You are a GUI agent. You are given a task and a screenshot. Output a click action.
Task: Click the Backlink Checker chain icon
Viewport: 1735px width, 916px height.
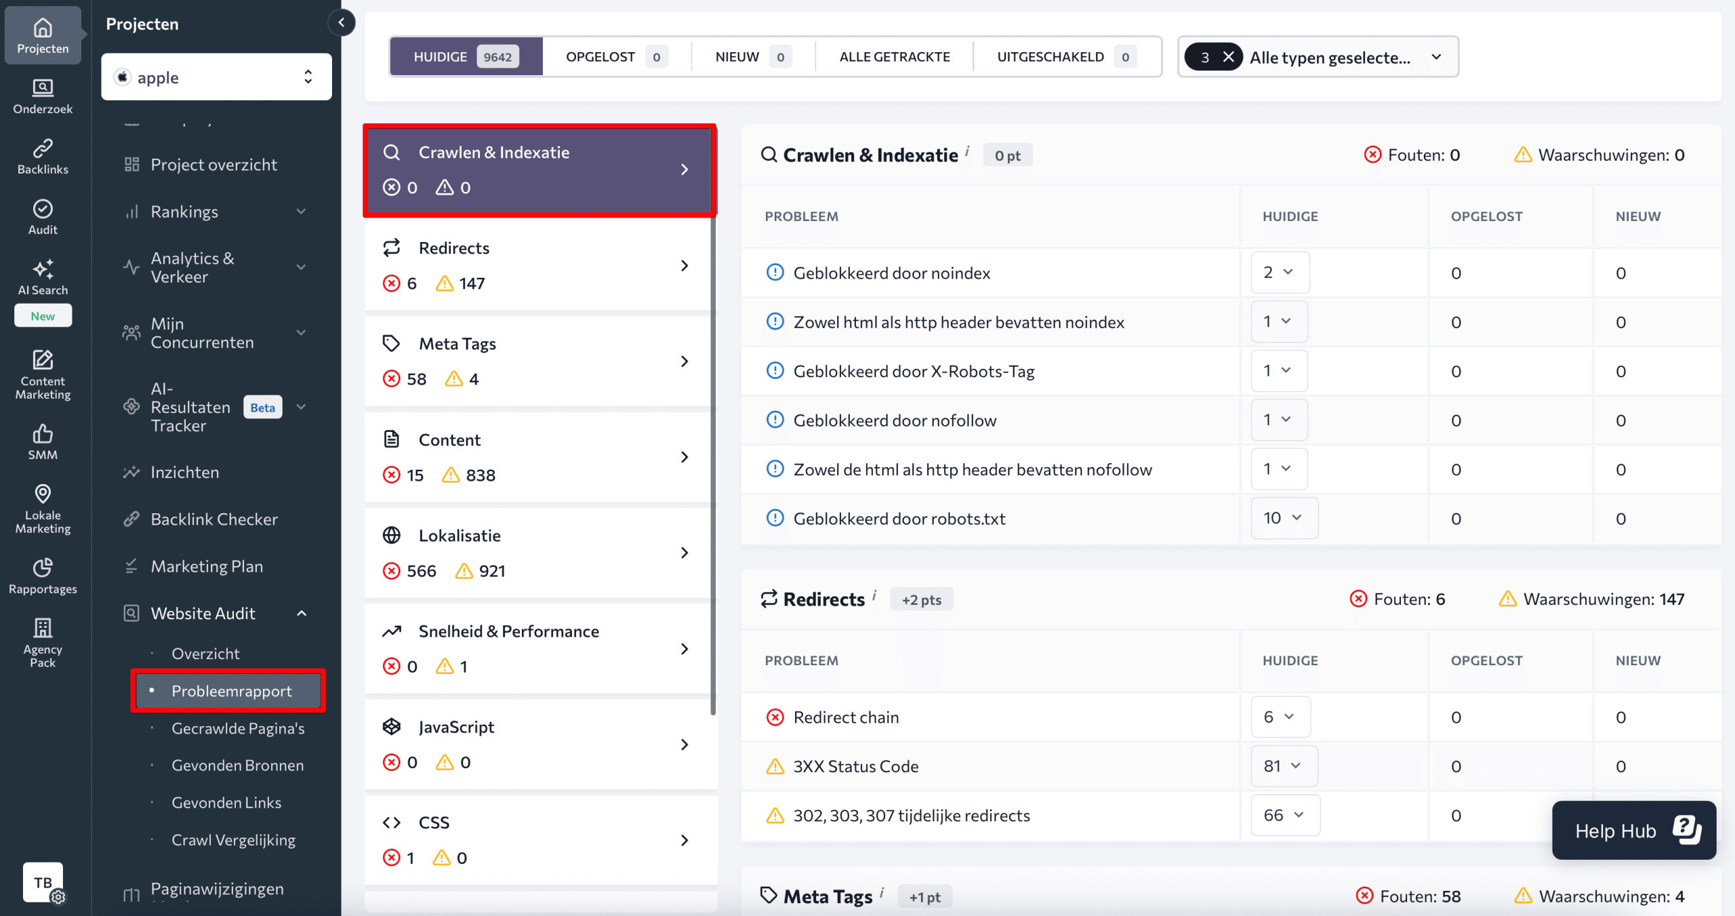point(131,519)
